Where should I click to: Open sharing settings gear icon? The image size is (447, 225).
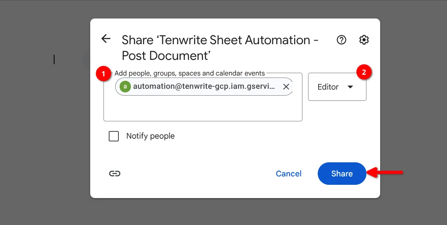point(364,40)
